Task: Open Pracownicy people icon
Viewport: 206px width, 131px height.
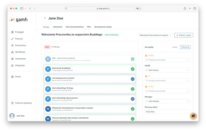Action: [12, 45]
